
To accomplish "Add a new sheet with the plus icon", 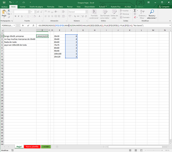I will coord(57,147).
